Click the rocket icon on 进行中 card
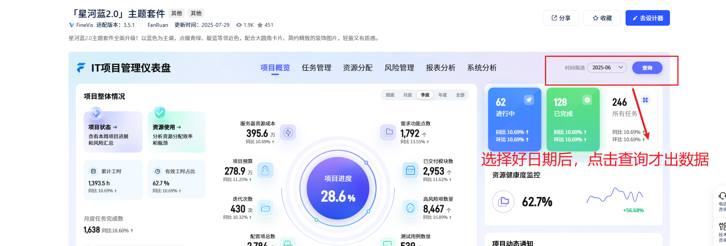Image resolution: width=726 pixels, height=246 pixels. 529,100
